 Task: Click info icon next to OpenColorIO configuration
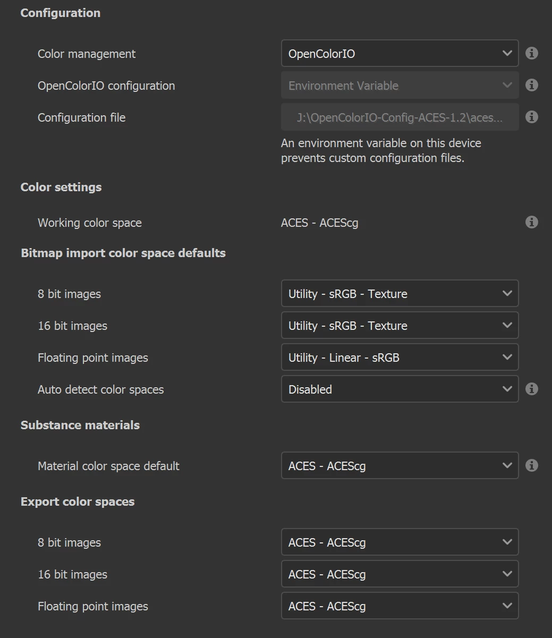tap(531, 85)
